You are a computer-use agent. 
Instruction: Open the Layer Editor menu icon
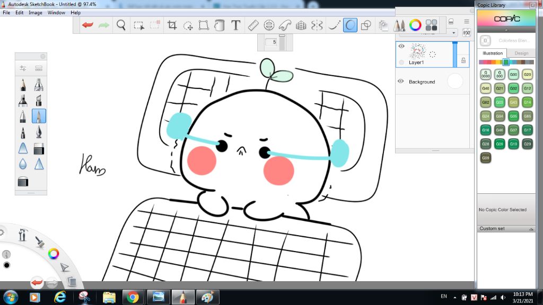[467, 21]
